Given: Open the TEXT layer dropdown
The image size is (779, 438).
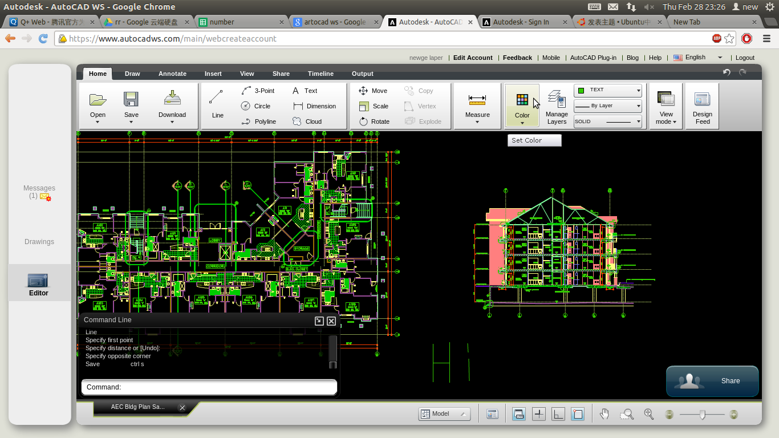Looking at the screenshot, I should pos(608,91).
